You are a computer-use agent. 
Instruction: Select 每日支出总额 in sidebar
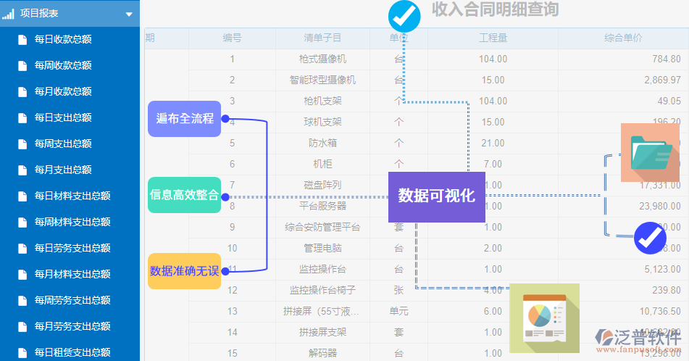[x=63, y=117]
